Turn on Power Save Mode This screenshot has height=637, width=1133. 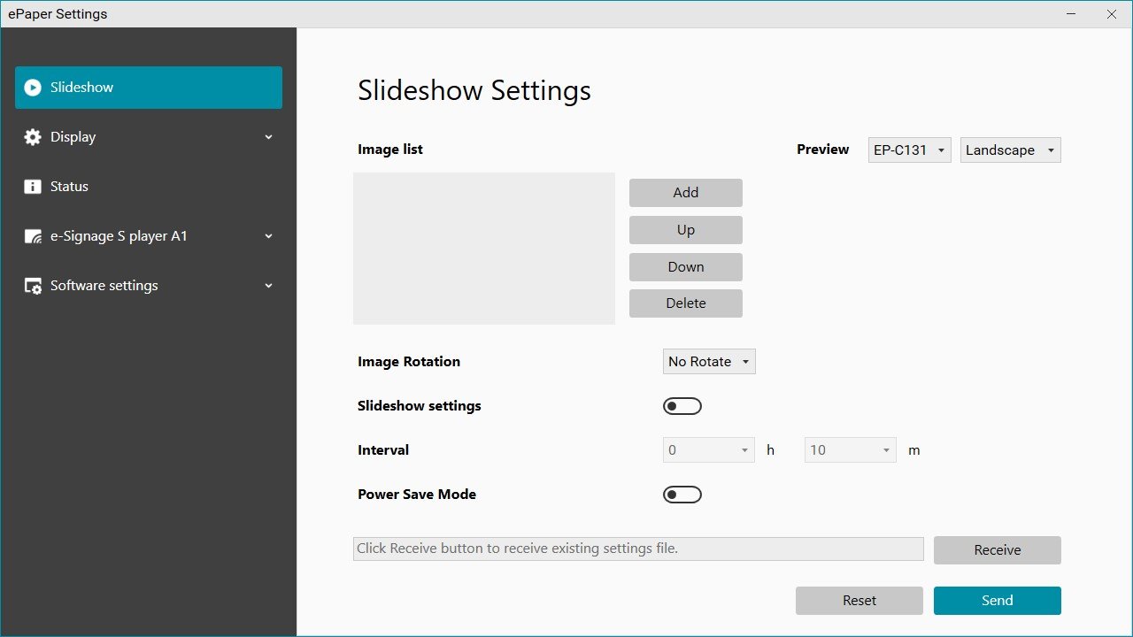coord(682,494)
